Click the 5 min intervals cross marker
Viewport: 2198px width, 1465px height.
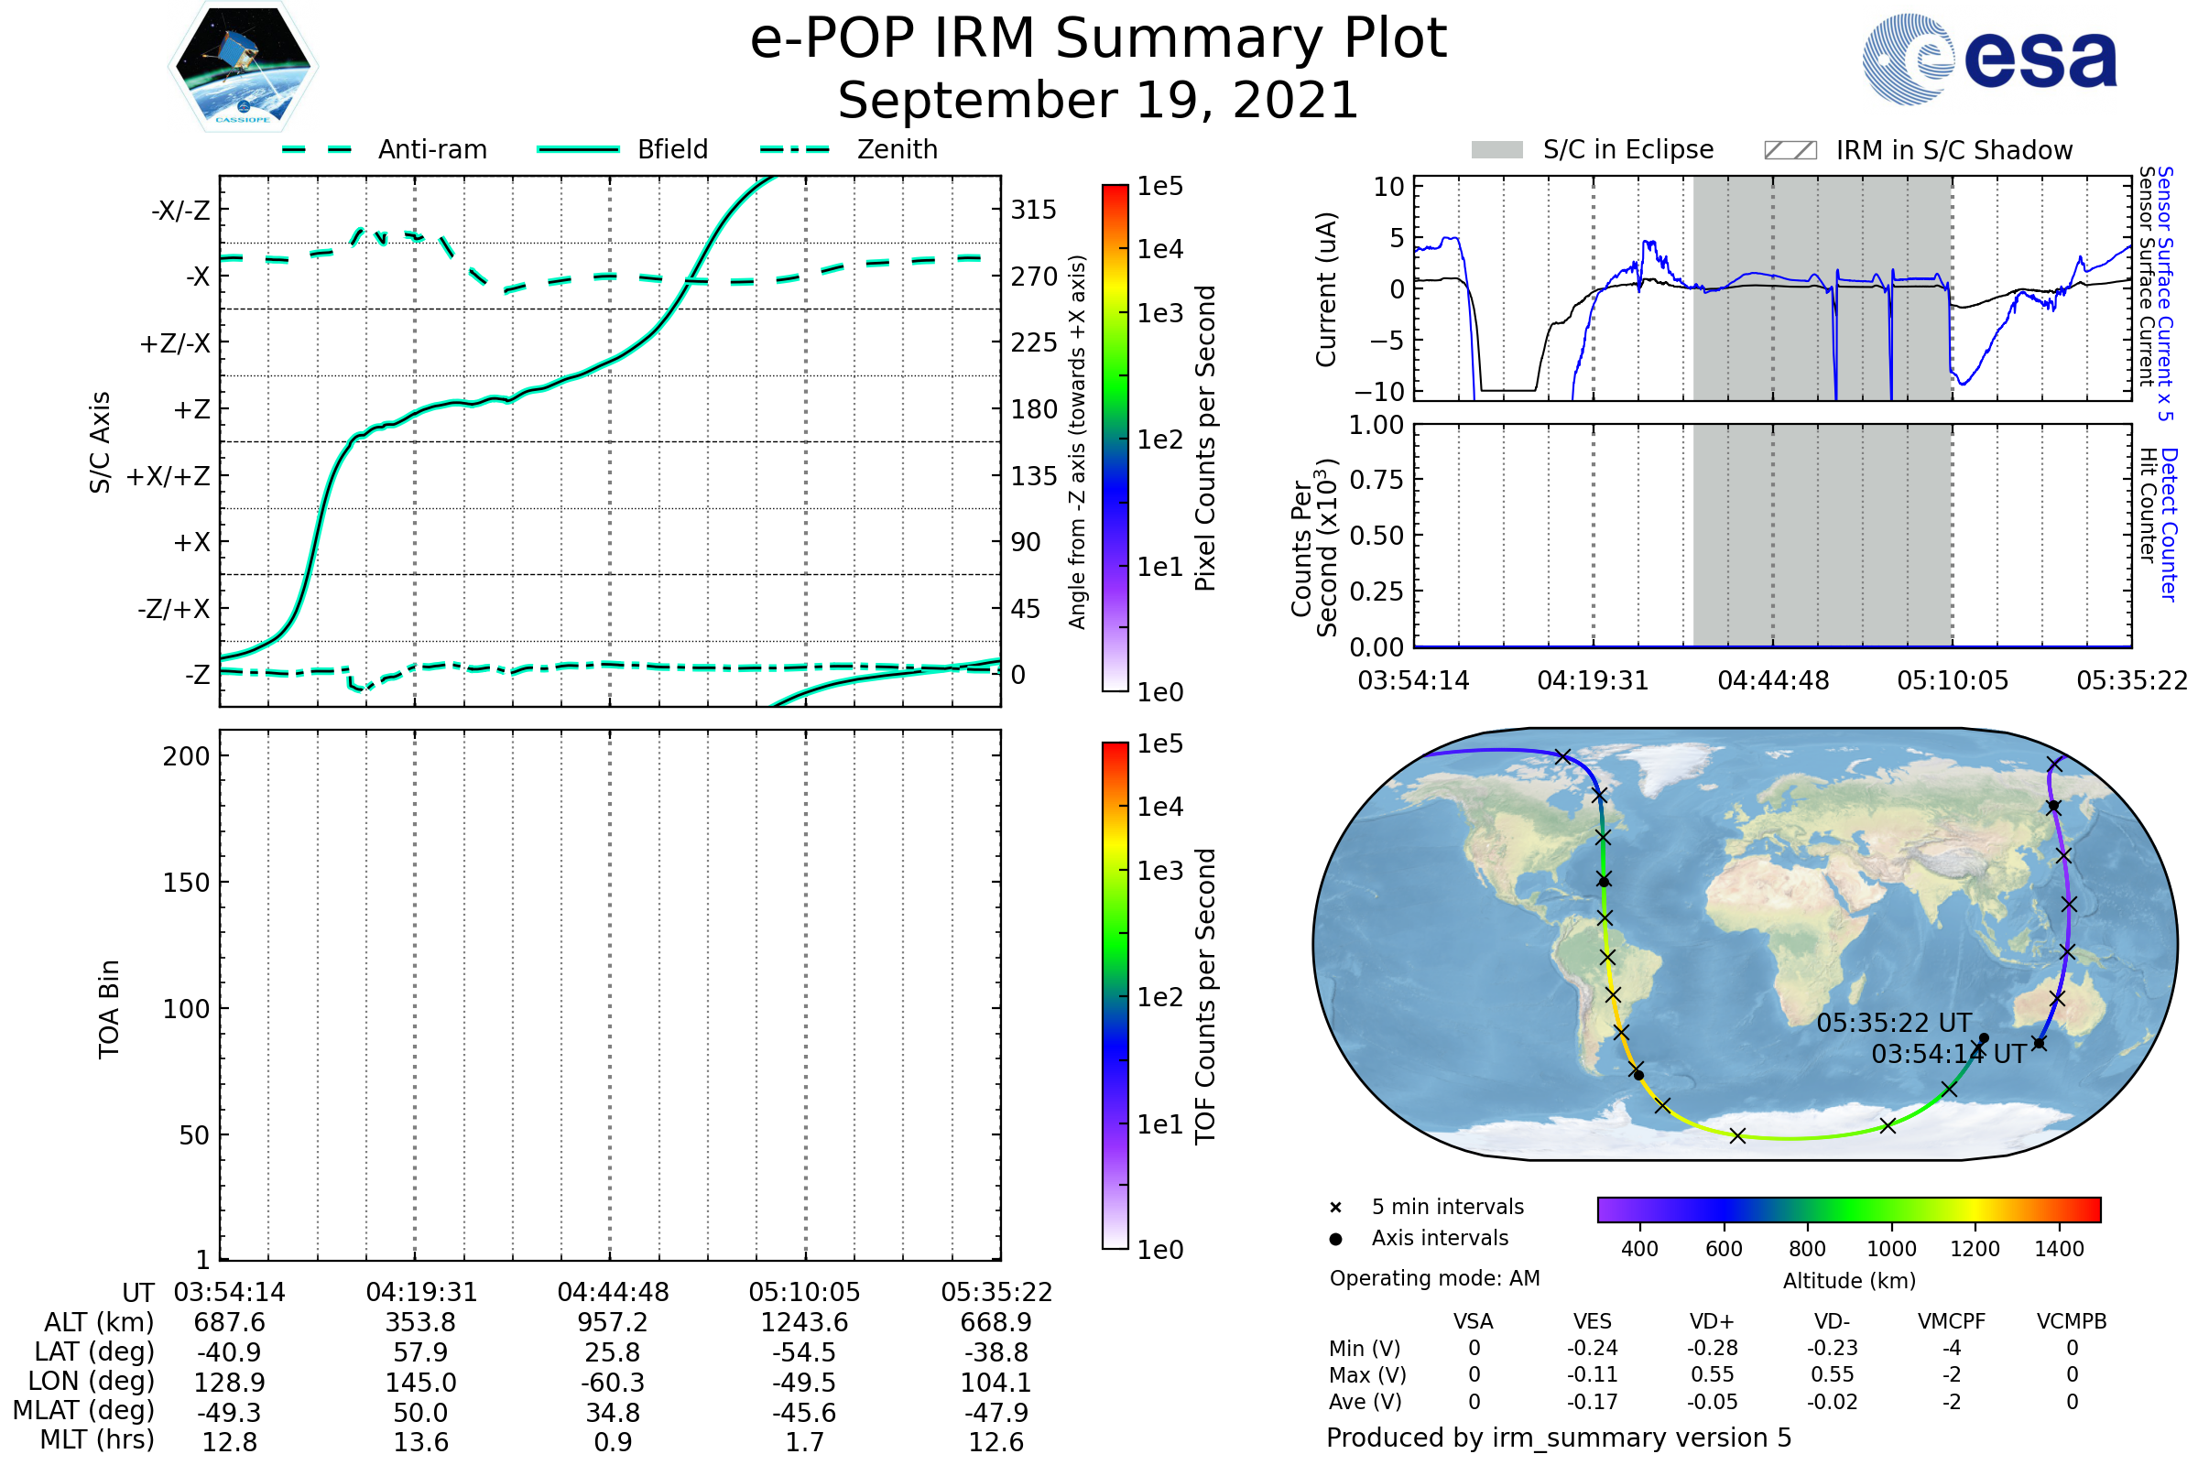click(1335, 1208)
